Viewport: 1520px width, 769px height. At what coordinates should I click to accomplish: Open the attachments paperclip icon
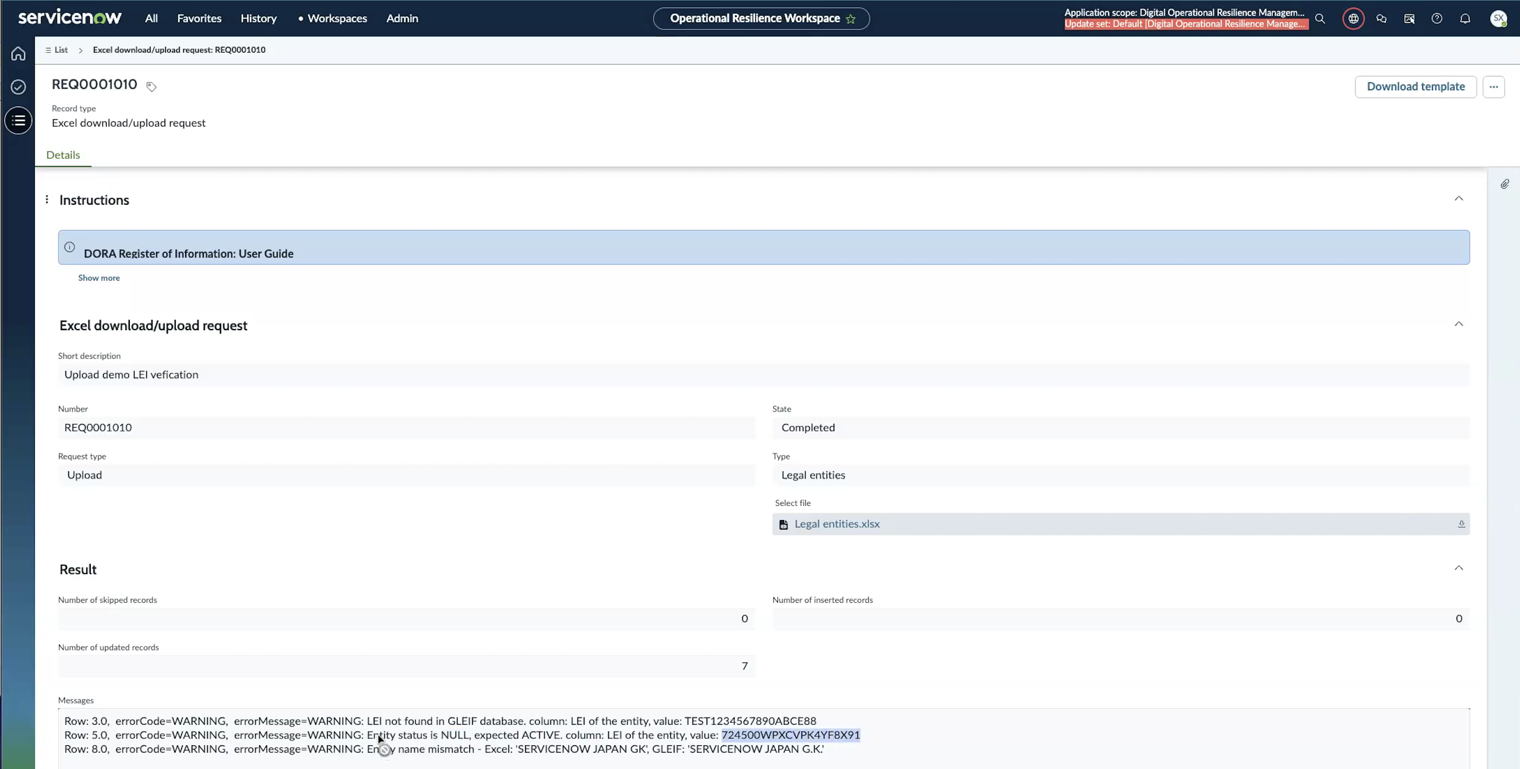click(x=1505, y=184)
